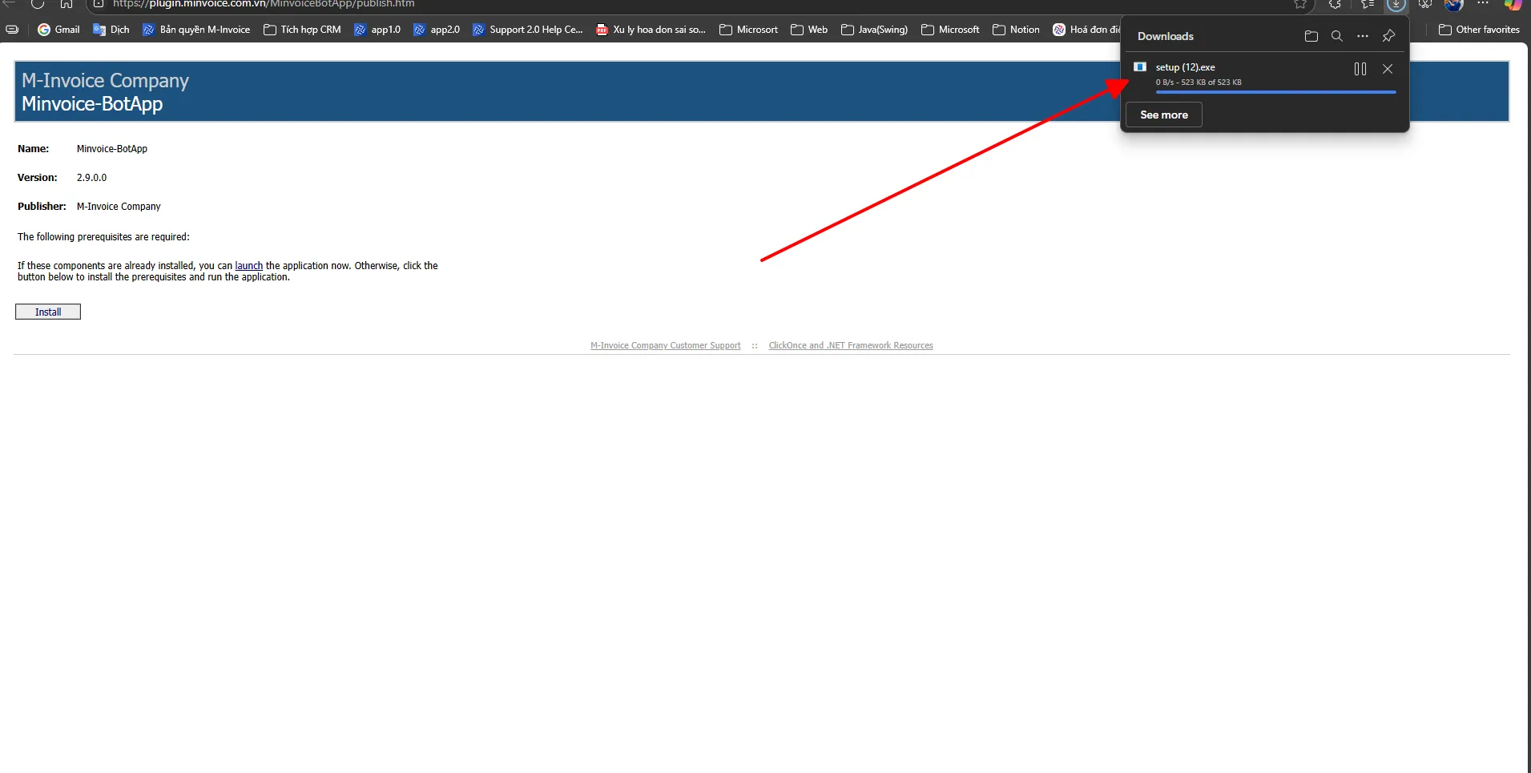Viewport: 1531px width, 773px height.
Task: Click the Publisher value M-Invoice Company
Action: pyautogui.click(x=119, y=207)
